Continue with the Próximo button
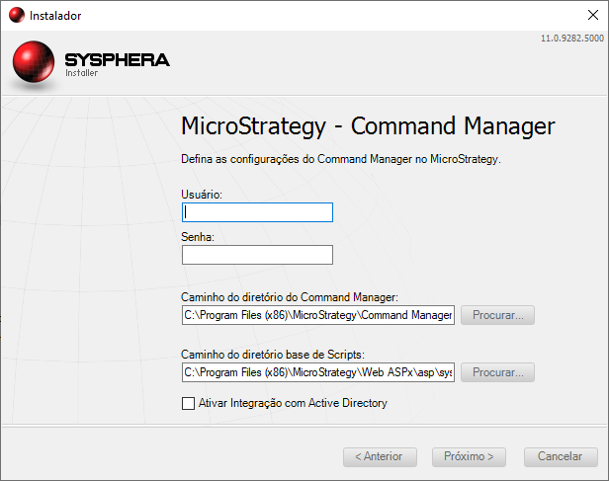 click(x=469, y=457)
